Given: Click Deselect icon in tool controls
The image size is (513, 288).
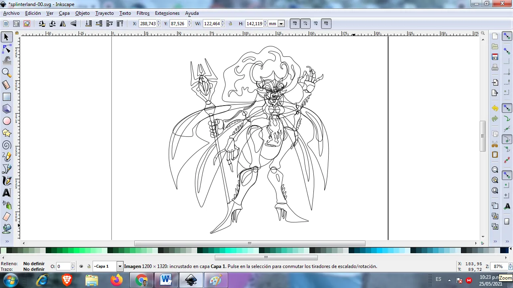Looking at the screenshot, I should click(x=27, y=24).
